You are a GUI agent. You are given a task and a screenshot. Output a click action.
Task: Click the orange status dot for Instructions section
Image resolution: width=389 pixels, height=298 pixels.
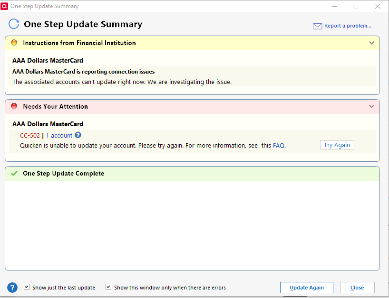[x=14, y=43]
